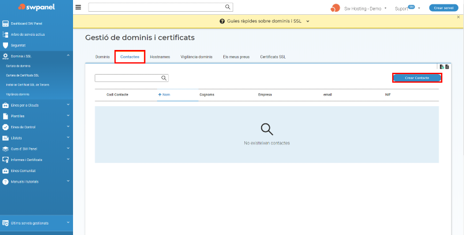464x235 pixels.
Task: Open the Els meus preus tab
Action: pos(236,57)
